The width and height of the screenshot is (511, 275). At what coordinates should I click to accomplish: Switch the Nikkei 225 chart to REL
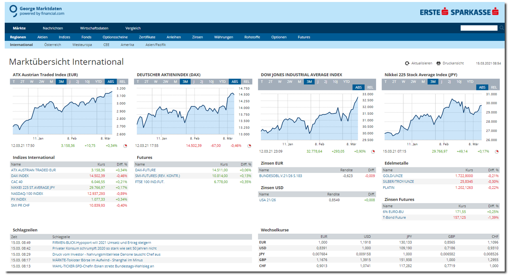[494, 88]
